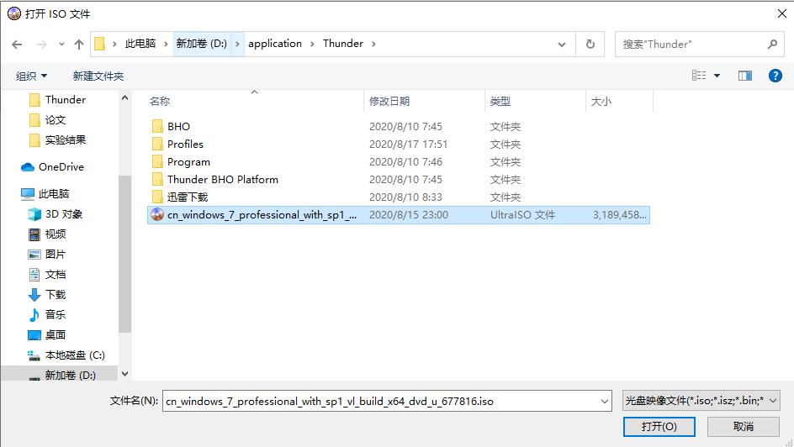Click the 3,189,458 size cell

620,215
